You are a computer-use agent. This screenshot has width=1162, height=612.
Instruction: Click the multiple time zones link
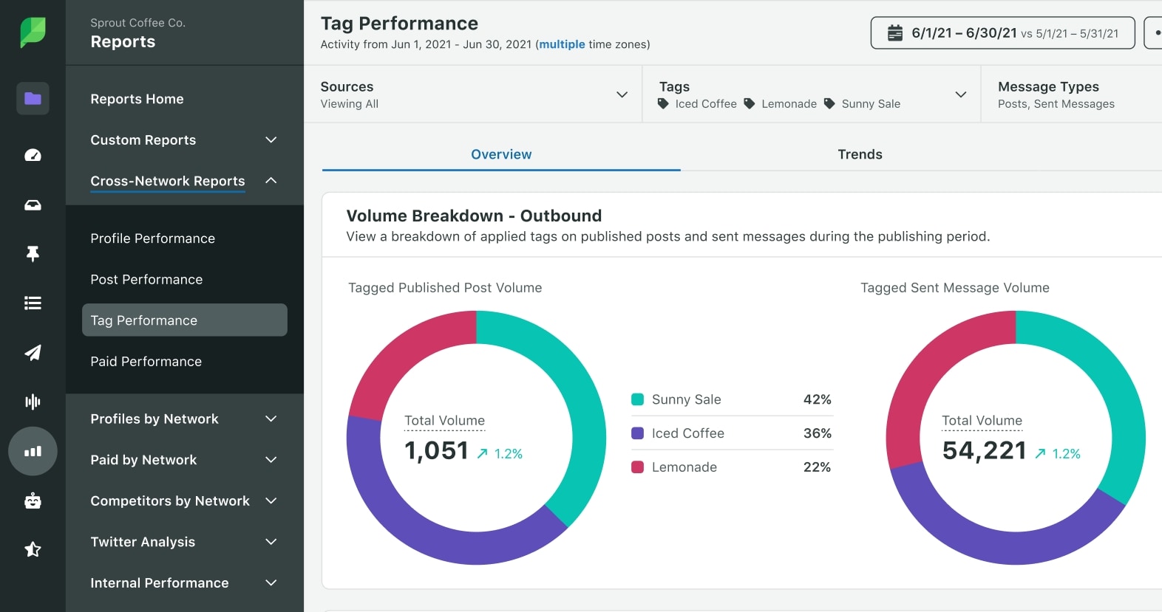pos(562,44)
